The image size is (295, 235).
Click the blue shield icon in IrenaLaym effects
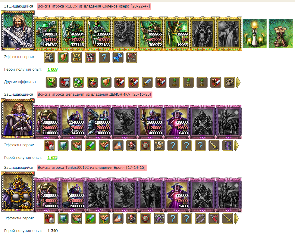(63, 146)
